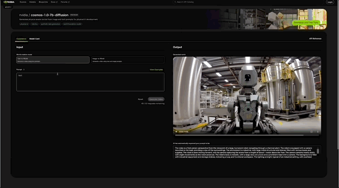Switch to the Model Card tab
The image size is (339, 188).
tap(34, 39)
